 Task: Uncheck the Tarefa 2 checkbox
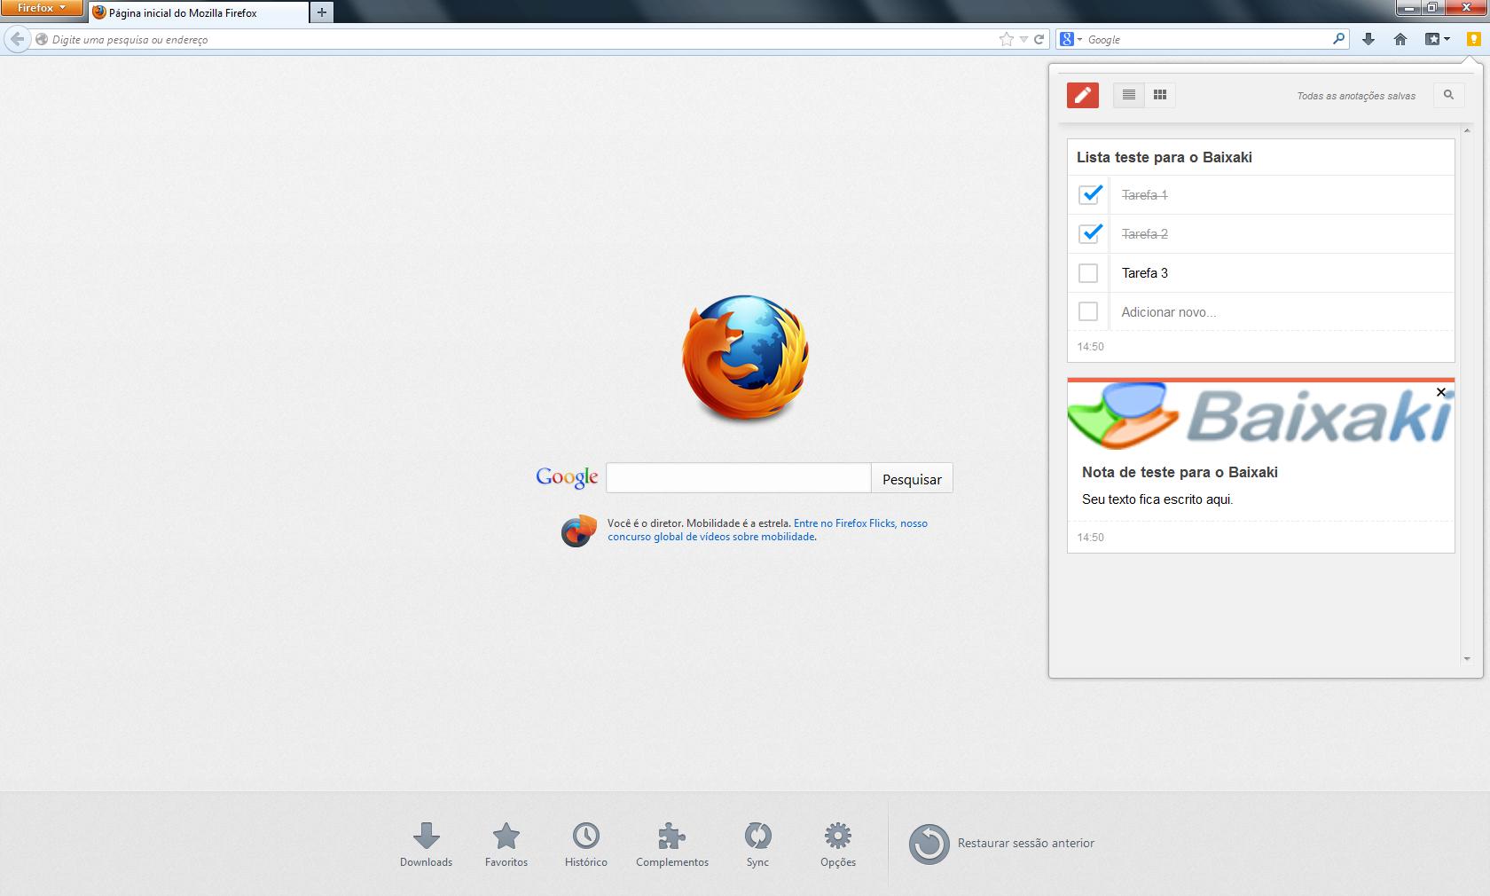click(1090, 233)
